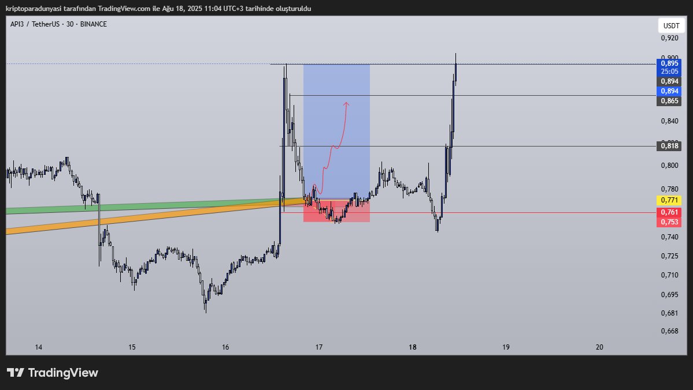Image resolution: width=693 pixels, height=390 pixels.
Task: Select the green trendline on the chart
Action: [144, 205]
